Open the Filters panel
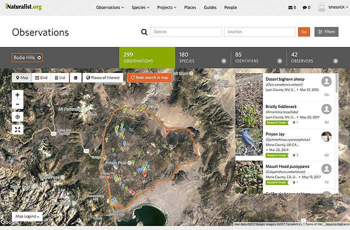The image size is (350, 230). tap(326, 32)
